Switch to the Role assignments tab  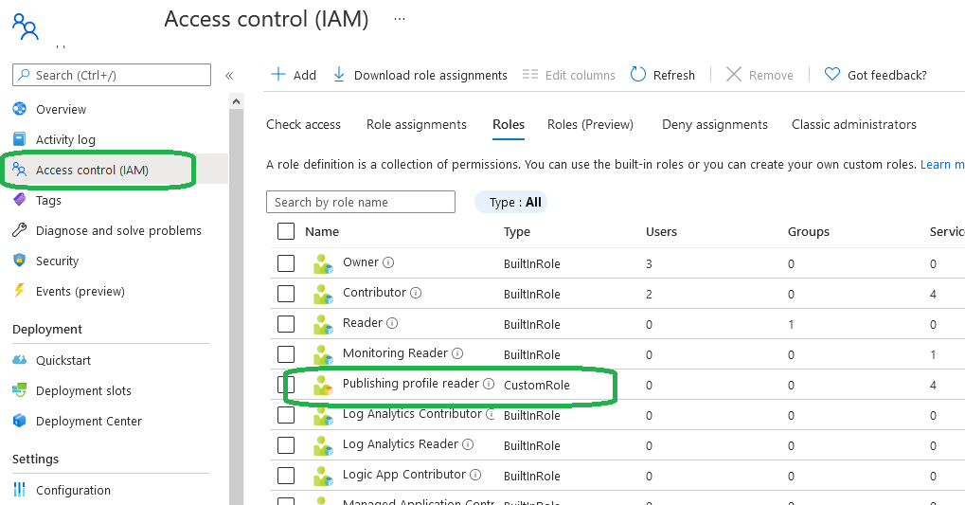(x=417, y=125)
